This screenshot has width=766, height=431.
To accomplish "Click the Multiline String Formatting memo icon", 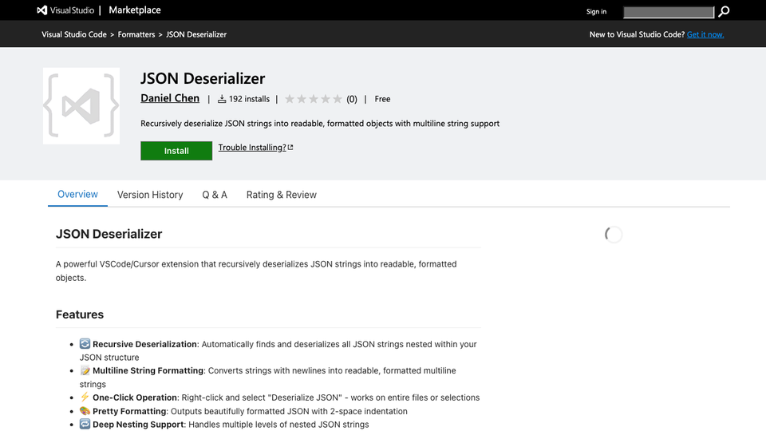I will point(85,370).
